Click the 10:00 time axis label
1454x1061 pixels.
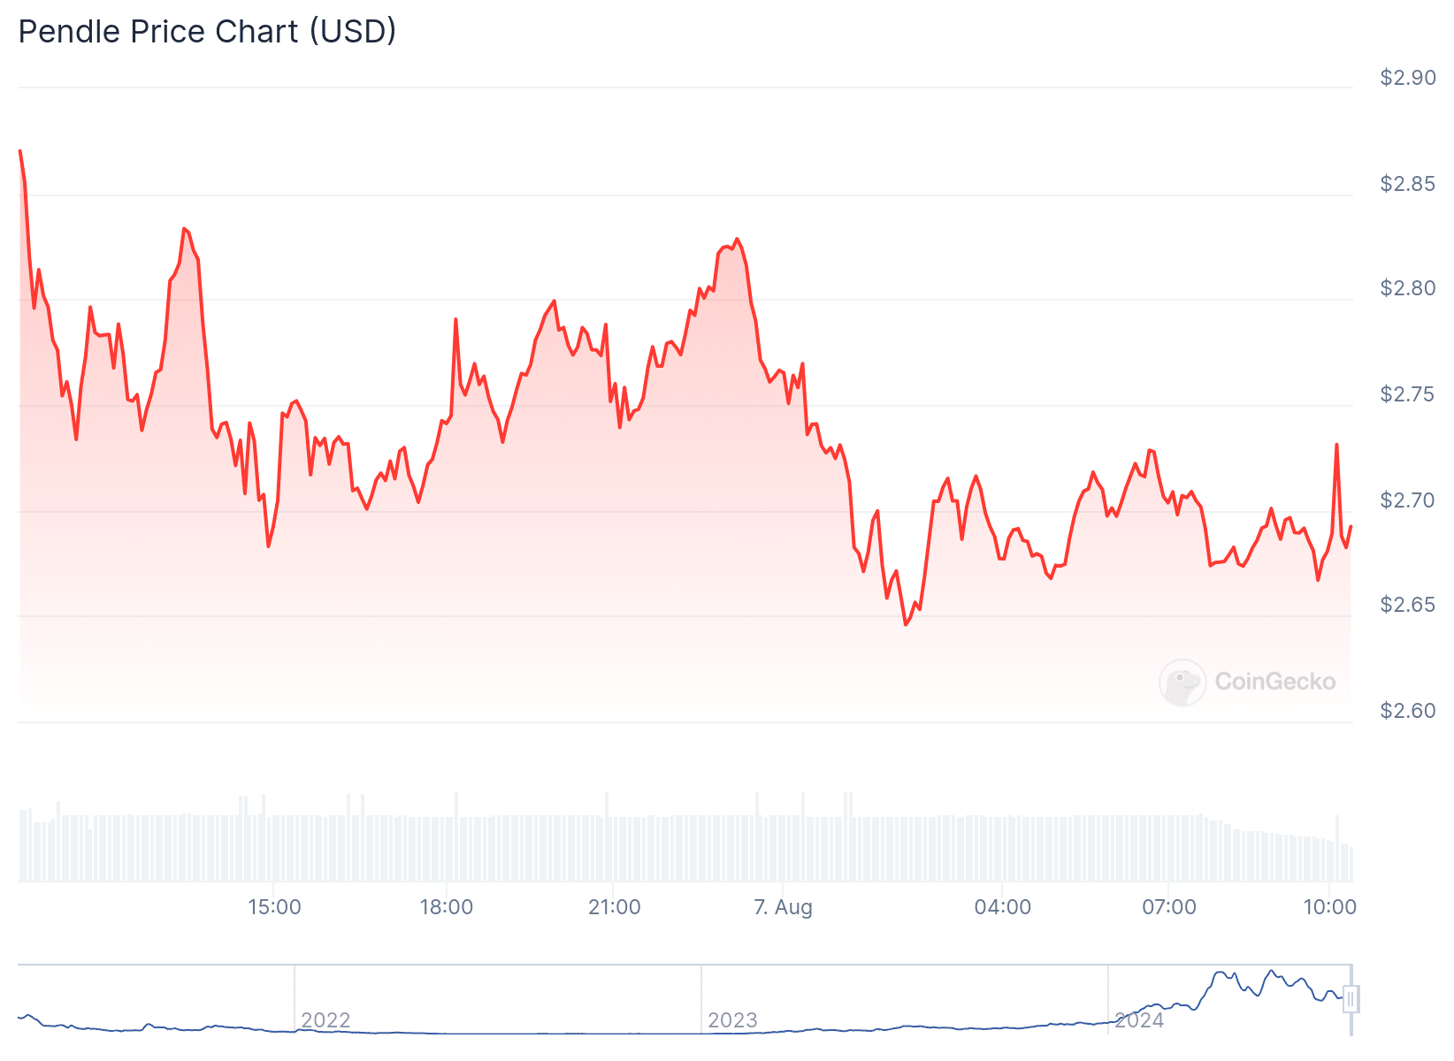click(x=1329, y=907)
